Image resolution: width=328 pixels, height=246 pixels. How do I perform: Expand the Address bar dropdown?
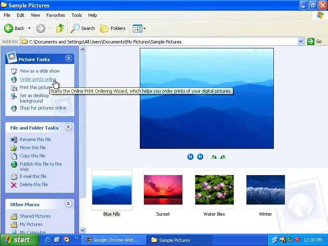pos(301,41)
